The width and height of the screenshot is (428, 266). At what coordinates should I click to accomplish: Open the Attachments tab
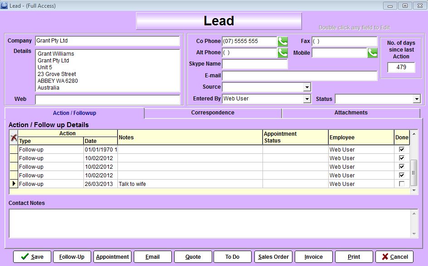(351, 113)
